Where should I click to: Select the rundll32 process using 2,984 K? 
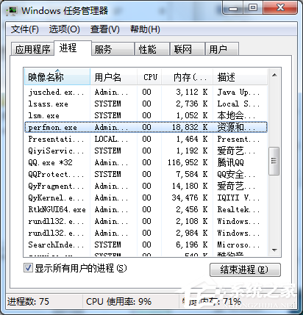click(x=146, y=233)
